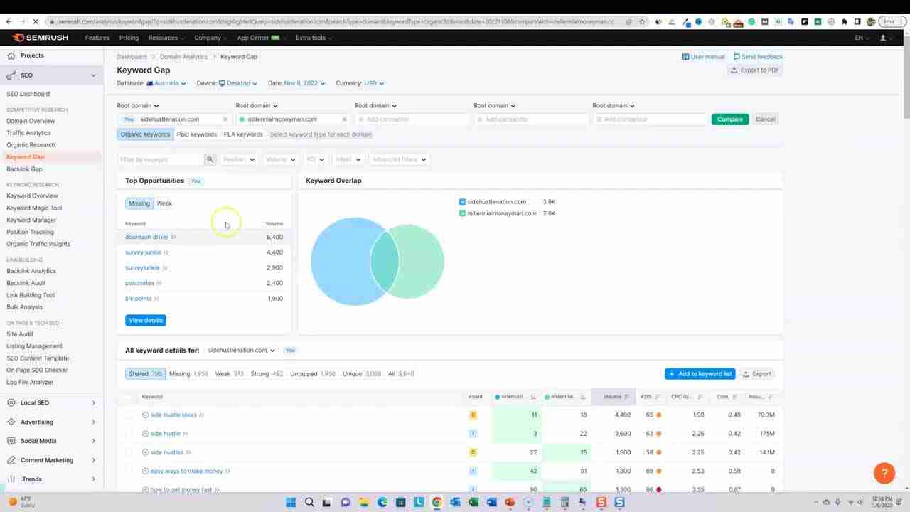The image size is (910, 512).
Task: Select Position Tracking from the sidebar
Action: [x=29, y=232]
